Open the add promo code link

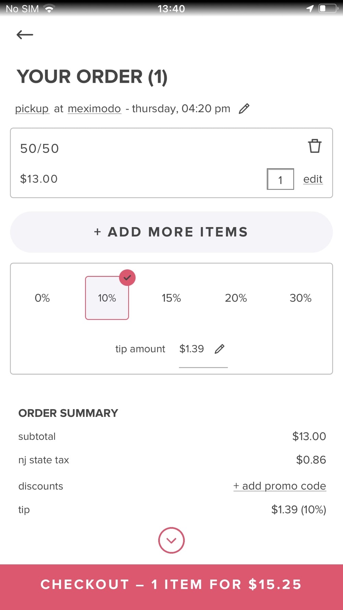[x=280, y=486]
